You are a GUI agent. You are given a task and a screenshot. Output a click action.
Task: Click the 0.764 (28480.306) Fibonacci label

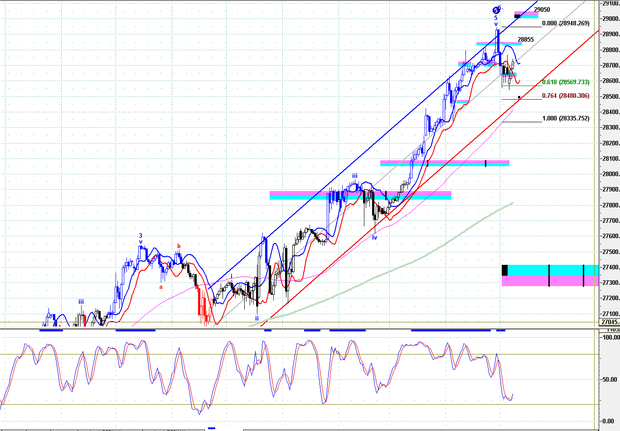566,96
